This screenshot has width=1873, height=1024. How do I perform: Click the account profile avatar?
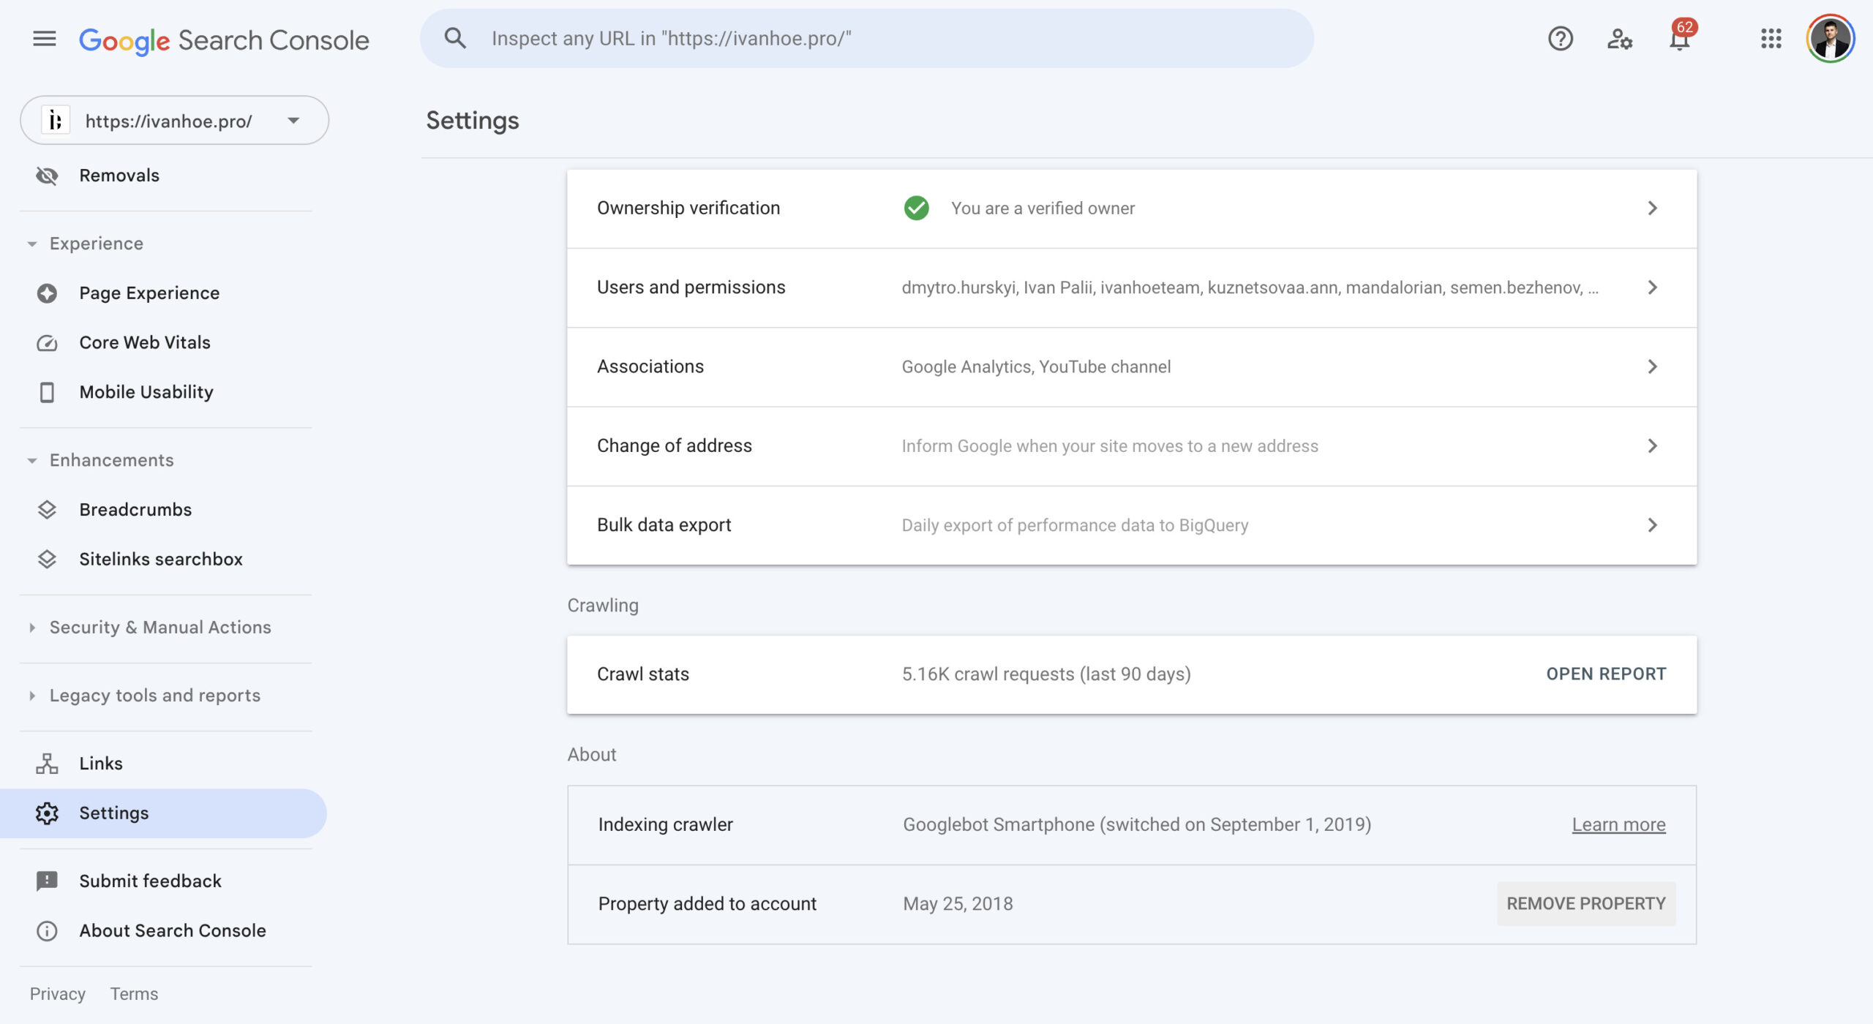tap(1830, 39)
